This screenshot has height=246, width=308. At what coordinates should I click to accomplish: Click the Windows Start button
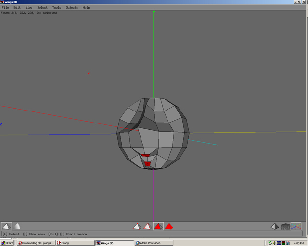(7, 243)
